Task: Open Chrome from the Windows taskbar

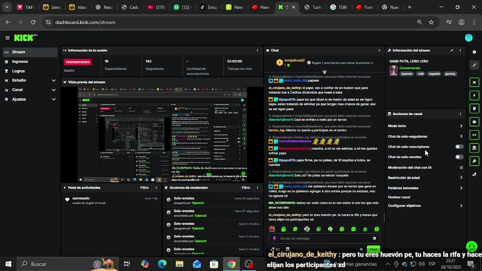Action: point(231,264)
